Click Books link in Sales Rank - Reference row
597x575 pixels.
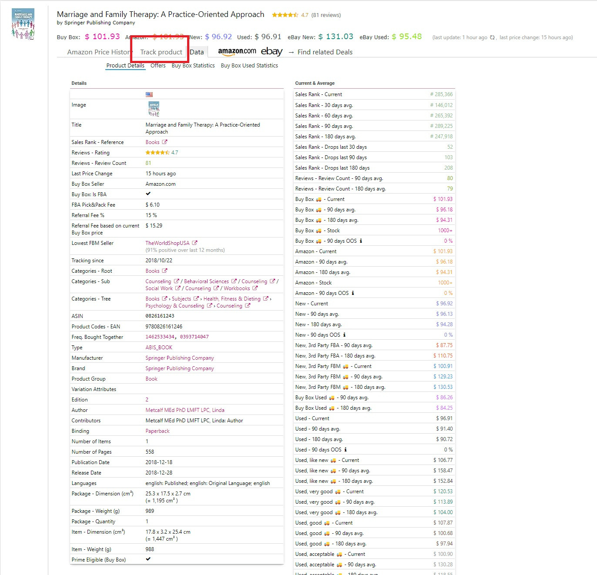click(x=152, y=142)
